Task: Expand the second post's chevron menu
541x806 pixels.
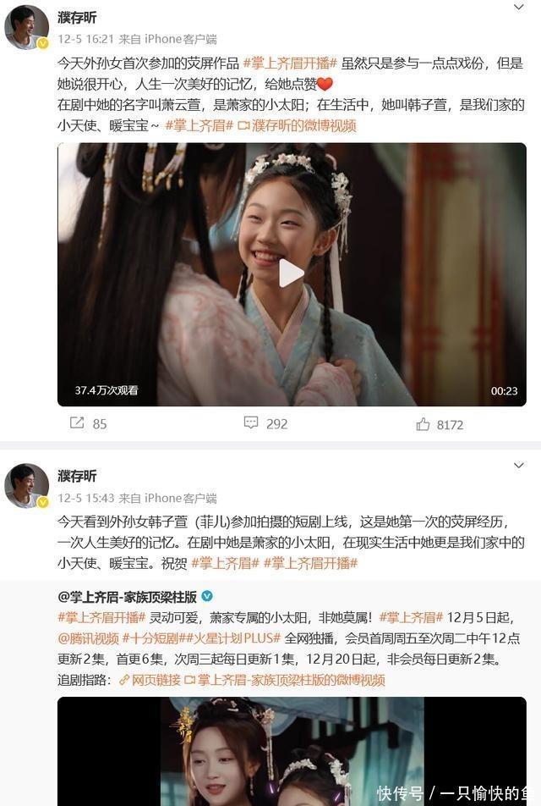Action: [519, 465]
